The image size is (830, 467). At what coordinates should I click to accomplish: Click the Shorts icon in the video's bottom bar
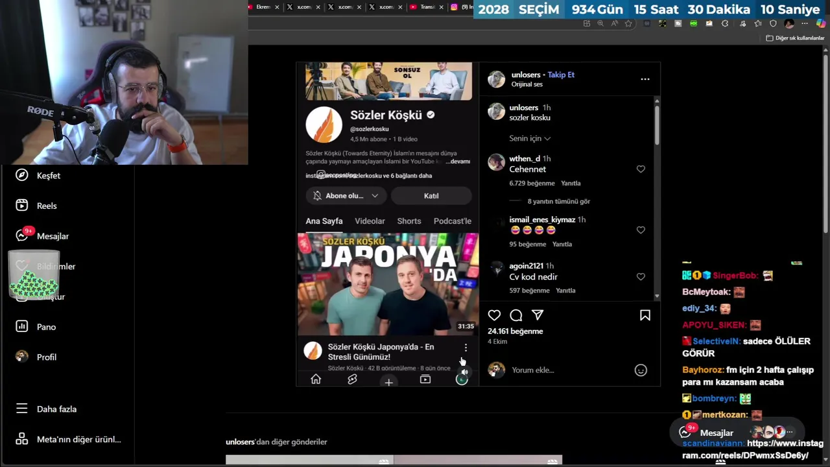[352, 379]
